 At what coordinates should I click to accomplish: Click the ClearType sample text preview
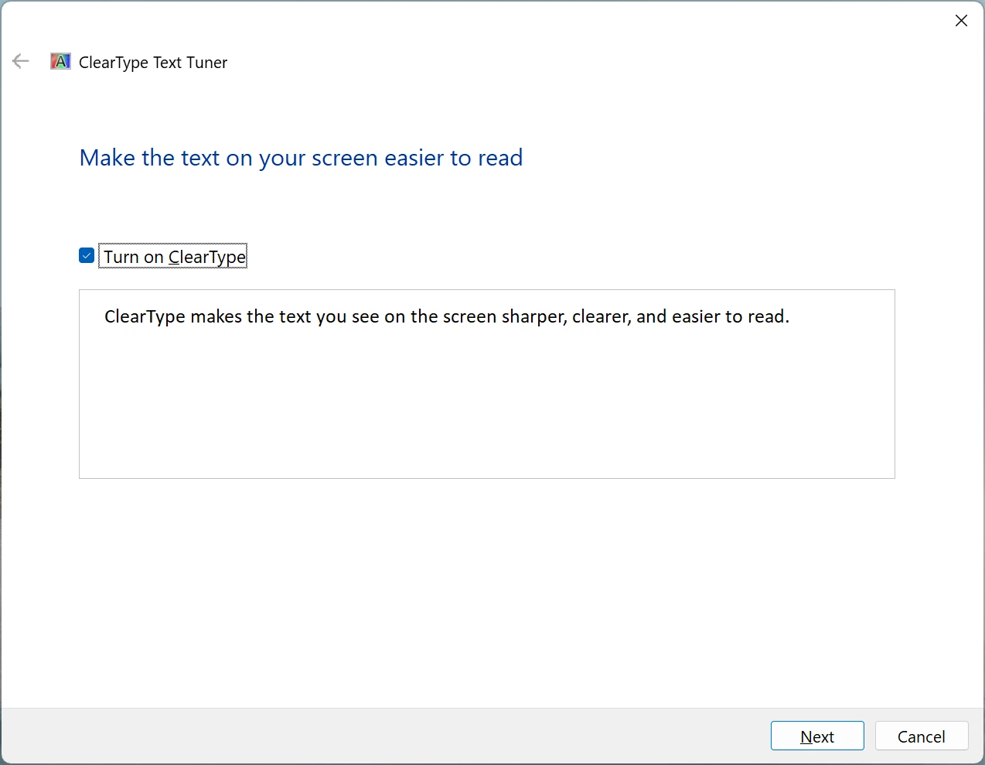(x=447, y=316)
